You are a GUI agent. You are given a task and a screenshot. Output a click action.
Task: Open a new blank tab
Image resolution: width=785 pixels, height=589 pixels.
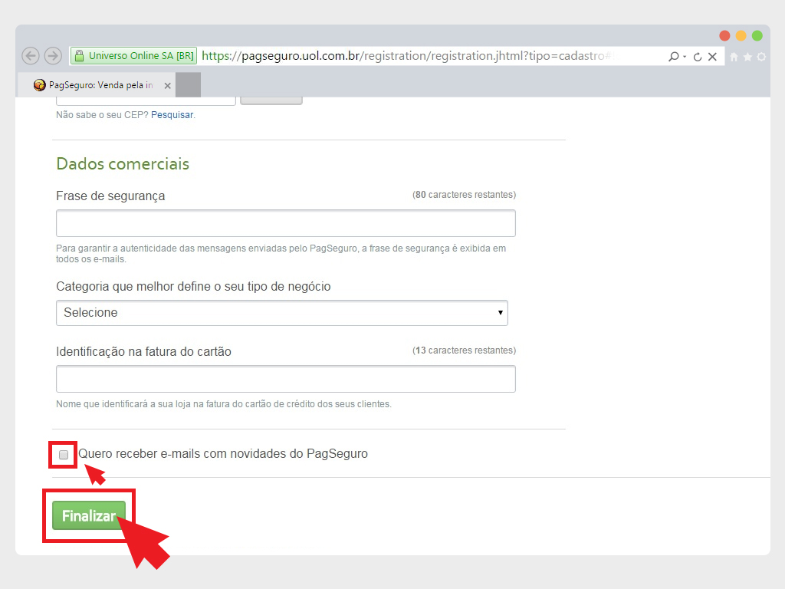188,85
